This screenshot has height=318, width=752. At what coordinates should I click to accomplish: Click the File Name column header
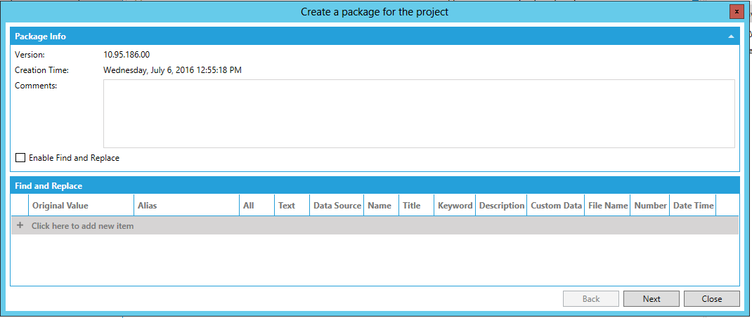tap(607, 206)
